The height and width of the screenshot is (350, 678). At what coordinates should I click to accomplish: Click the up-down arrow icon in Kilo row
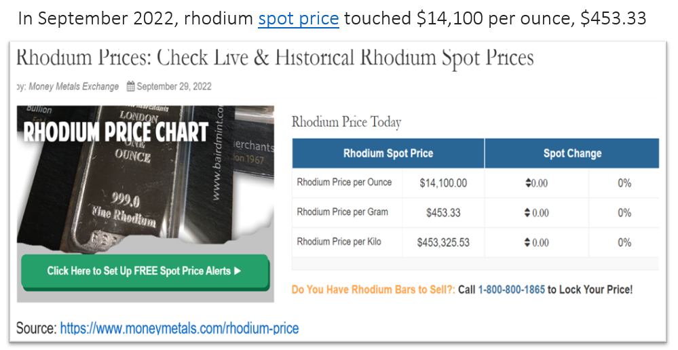point(527,242)
